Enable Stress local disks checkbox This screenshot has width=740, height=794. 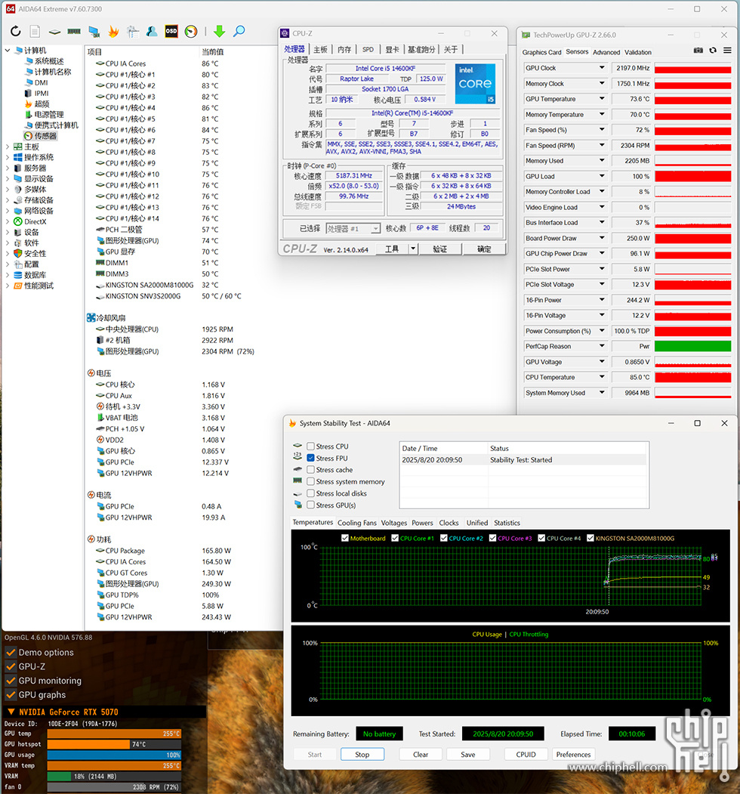pos(311,493)
